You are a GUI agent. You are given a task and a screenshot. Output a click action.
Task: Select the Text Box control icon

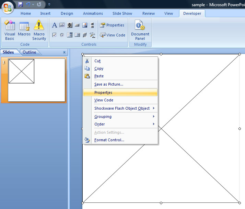(x=62, y=25)
